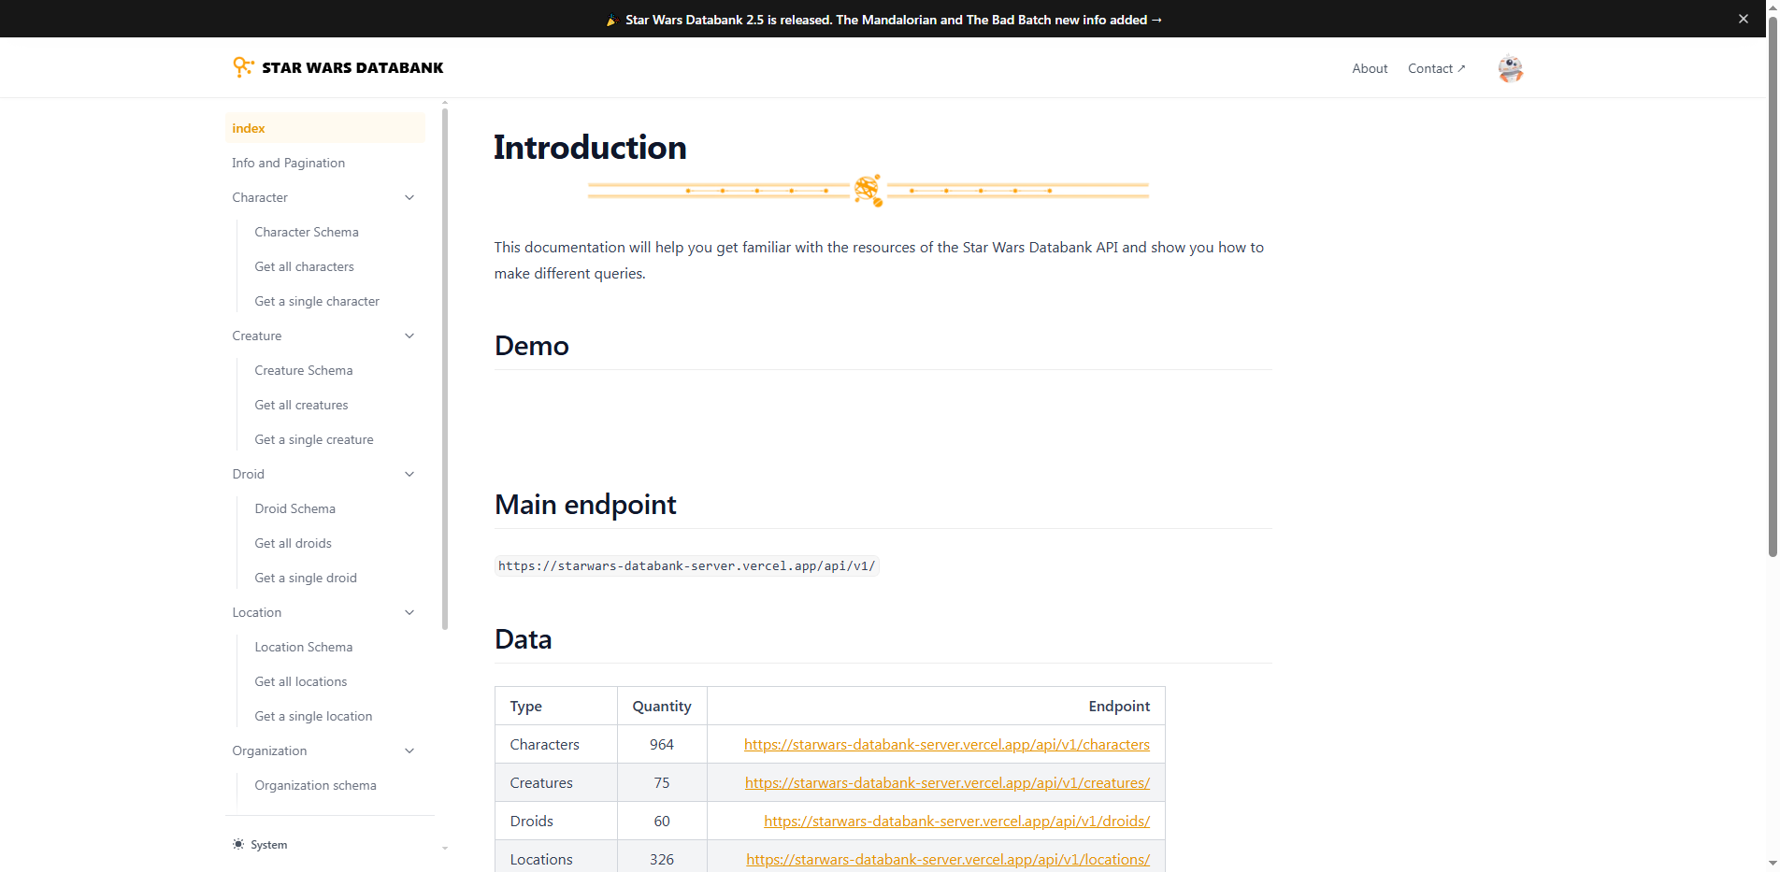Open Droid Schema in the sidebar
The image size is (1780, 872).
(294, 508)
